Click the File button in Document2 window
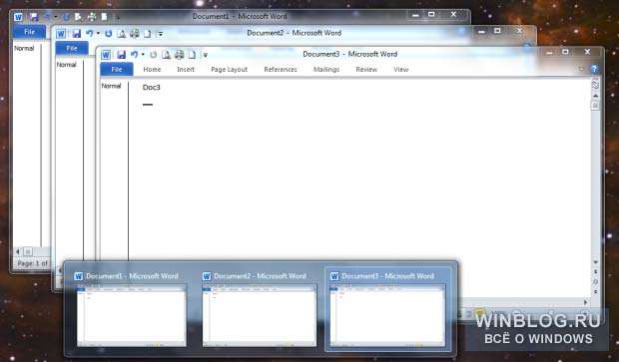Viewport: 619px width, 362px height. point(72,48)
